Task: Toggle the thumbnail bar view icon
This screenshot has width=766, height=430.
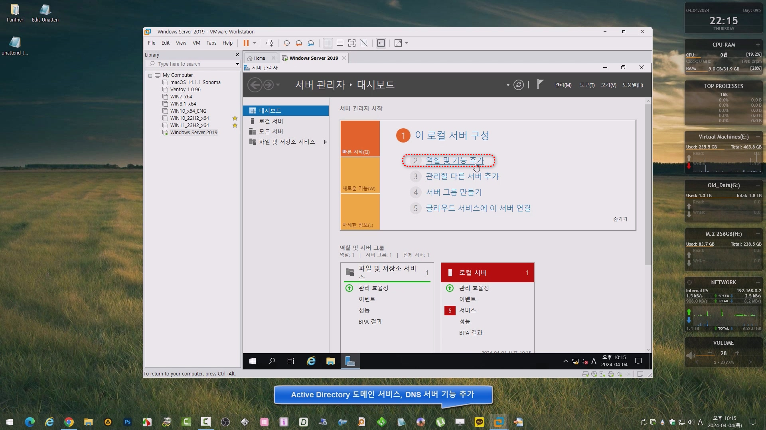Action: (x=340, y=43)
